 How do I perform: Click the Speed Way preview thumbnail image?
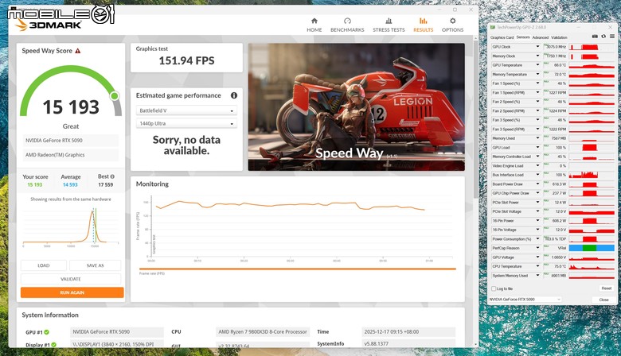pyautogui.click(x=357, y=107)
